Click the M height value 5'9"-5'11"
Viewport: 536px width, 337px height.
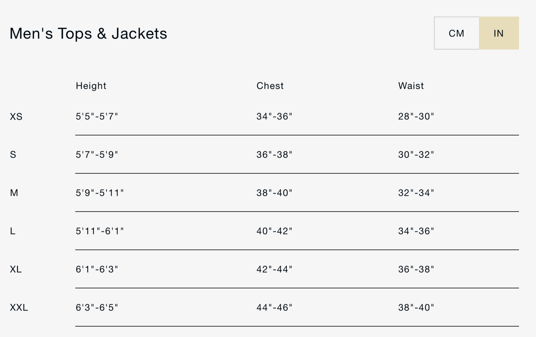click(x=99, y=193)
